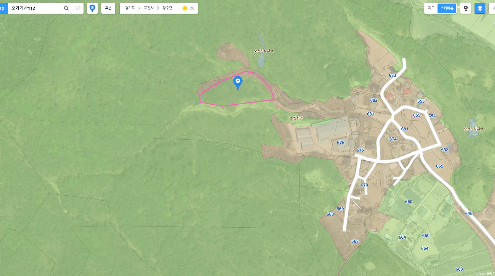Click lot number 659 on the map
The width and height of the screenshot is (495, 276).
pos(440,166)
